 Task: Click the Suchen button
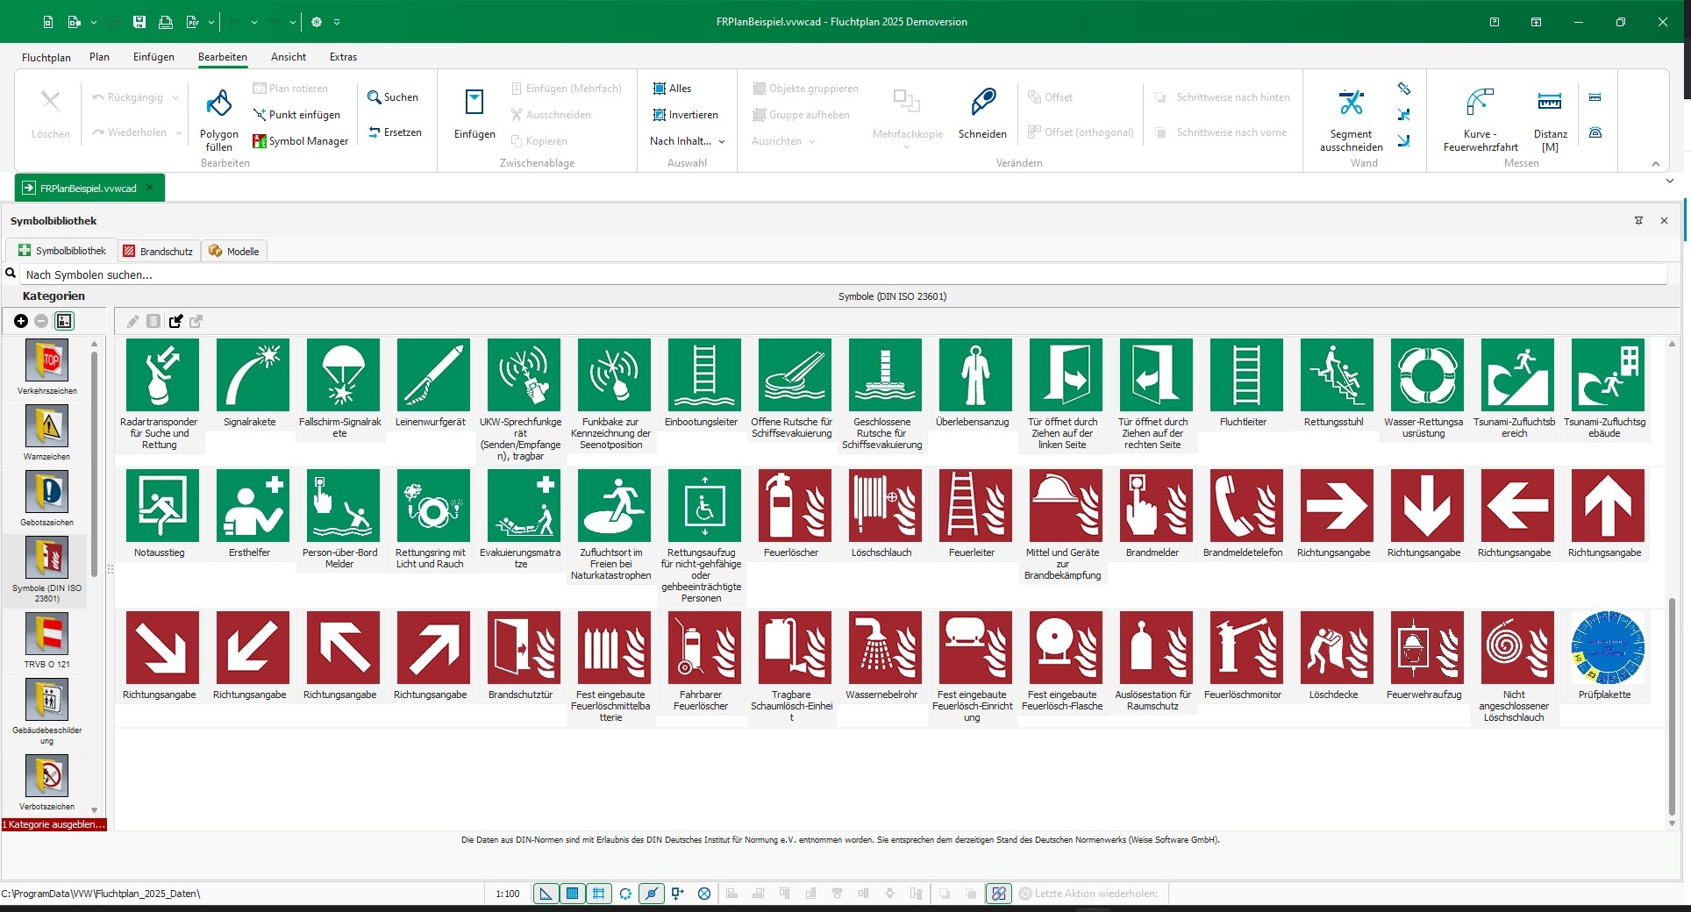[x=393, y=97]
